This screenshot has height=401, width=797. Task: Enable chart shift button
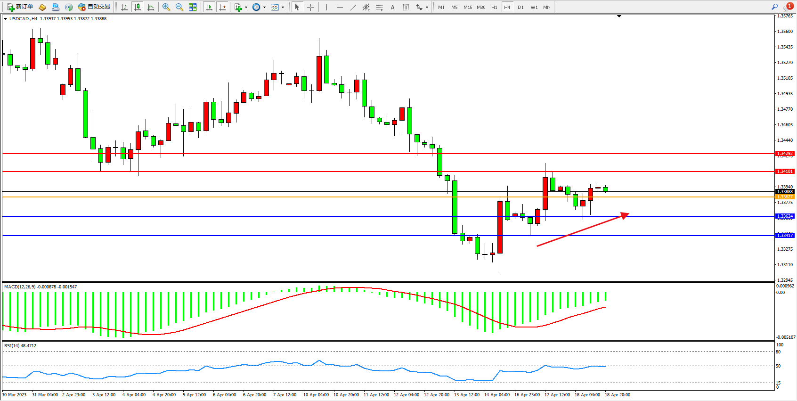click(x=222, y=7)
